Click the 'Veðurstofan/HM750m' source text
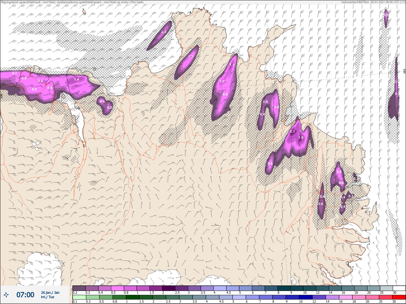Image resolution: width=406 pixels, height=304 pixels. (354, 2)
